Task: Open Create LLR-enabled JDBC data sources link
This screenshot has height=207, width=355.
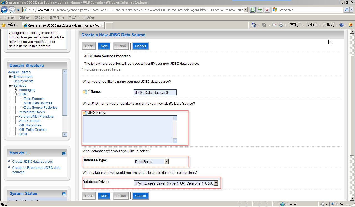Action: tap(36, 170)
